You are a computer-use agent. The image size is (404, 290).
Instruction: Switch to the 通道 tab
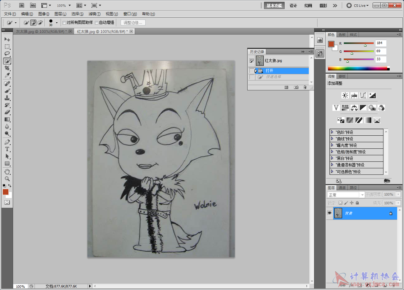(x=342, y=188)
